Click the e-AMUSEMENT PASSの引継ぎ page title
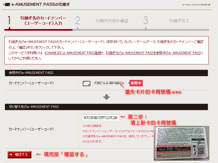 40,4
